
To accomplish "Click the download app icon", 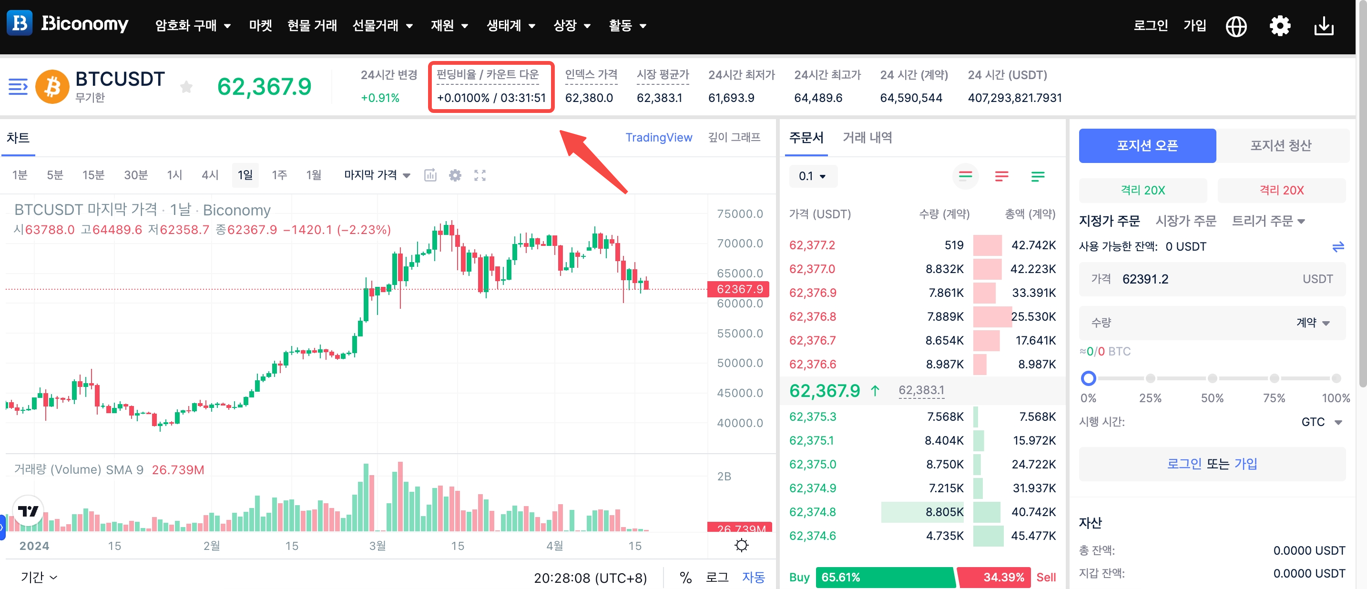I will [1324, 25].
